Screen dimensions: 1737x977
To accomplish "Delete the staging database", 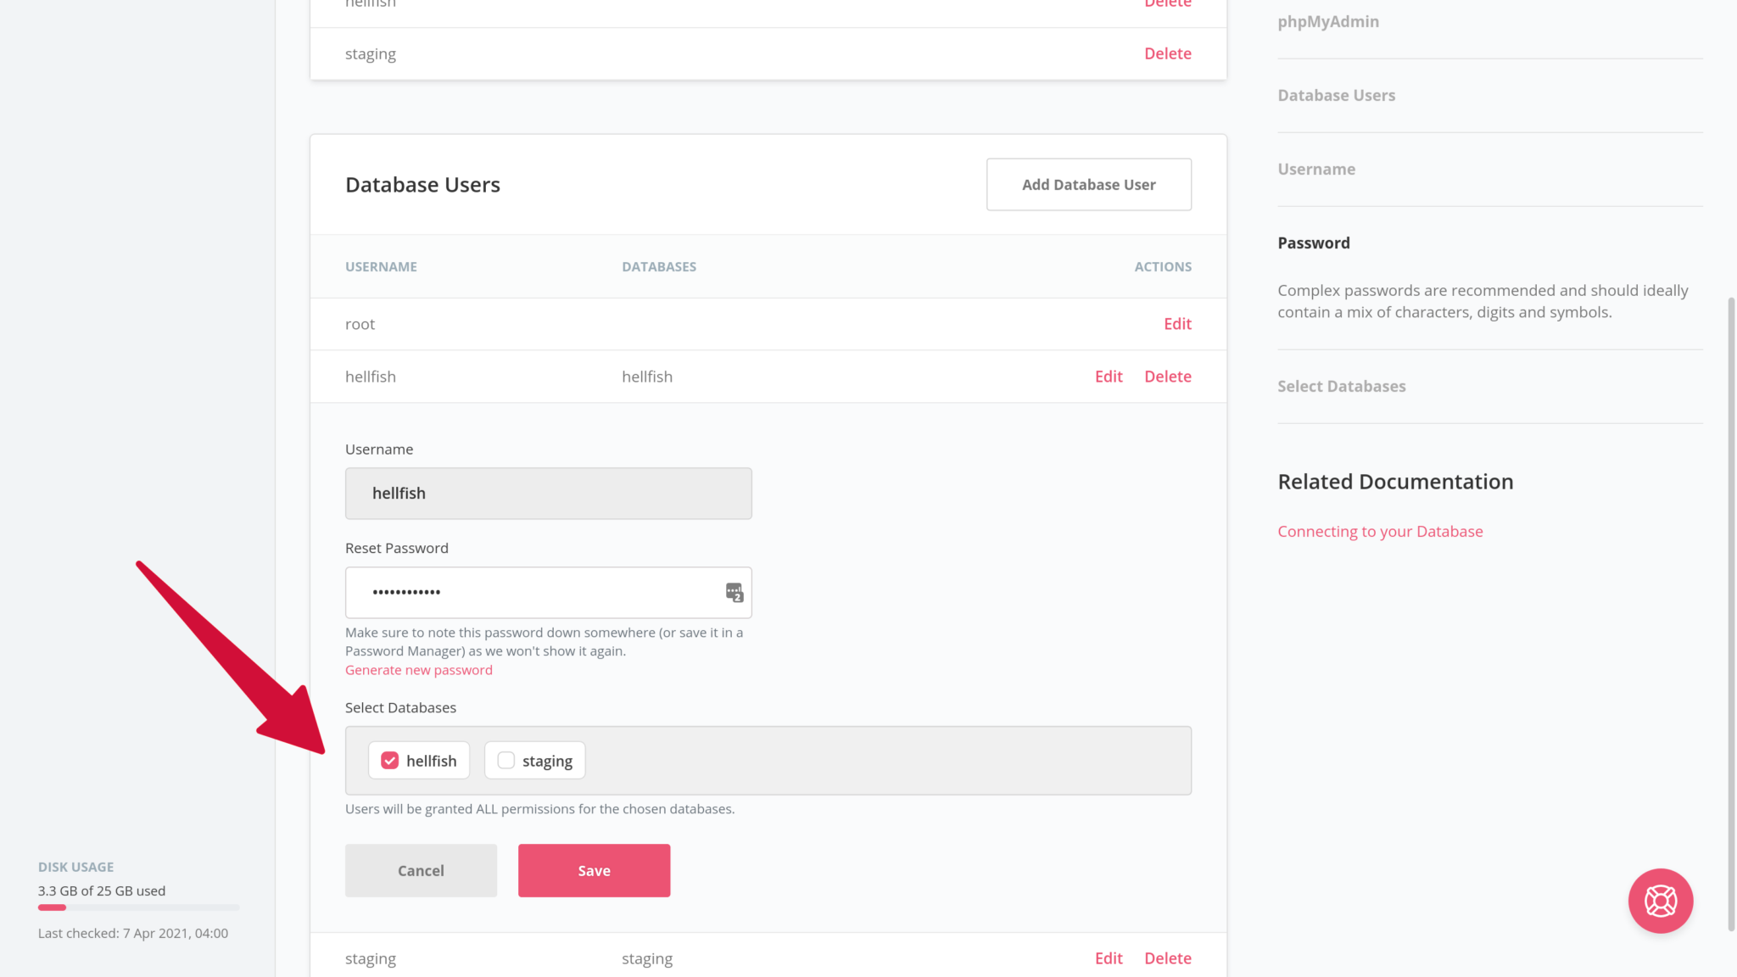I will pyautogui.click(x=1168, y=53).
